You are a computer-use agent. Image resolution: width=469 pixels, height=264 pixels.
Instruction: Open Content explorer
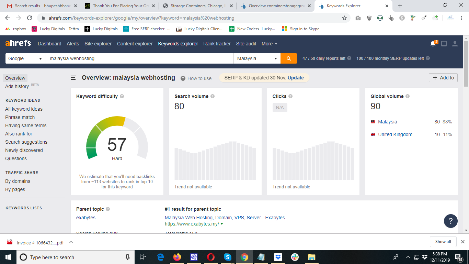pyautogui.click(x=135, y=44)
